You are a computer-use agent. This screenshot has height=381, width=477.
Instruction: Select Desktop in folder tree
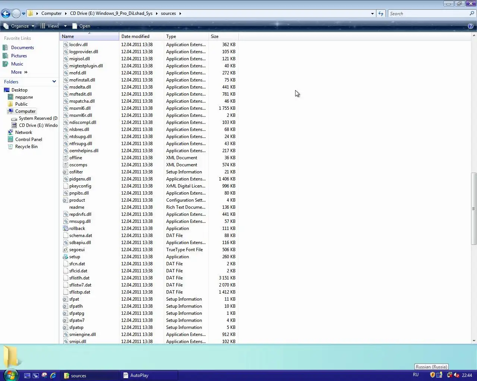coord(19,90)
